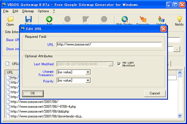Click the Save floppy disk icon
Image resolution: width=187 pixels, height=124 pixels.
29,19
